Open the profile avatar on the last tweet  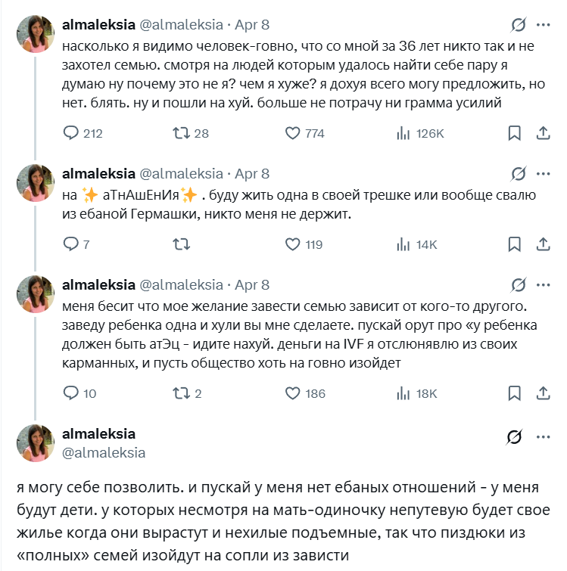36,443
